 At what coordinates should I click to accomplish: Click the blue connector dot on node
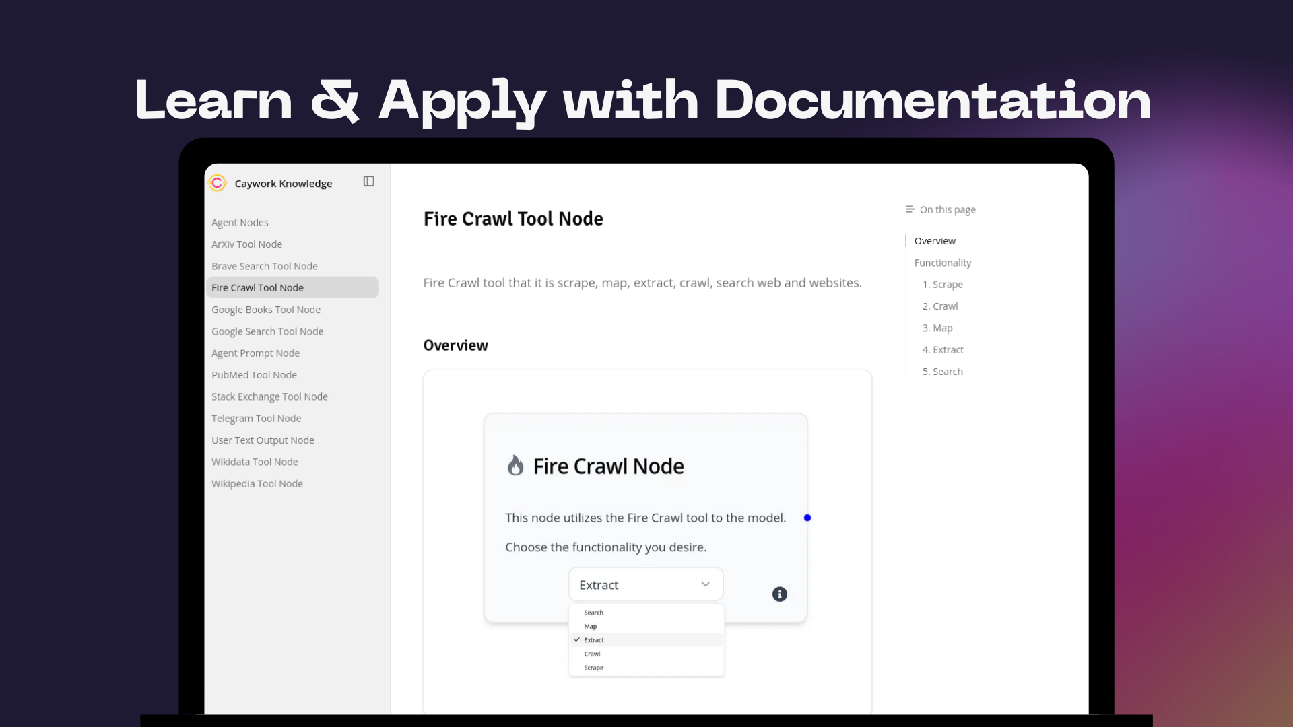coord(807,518)
